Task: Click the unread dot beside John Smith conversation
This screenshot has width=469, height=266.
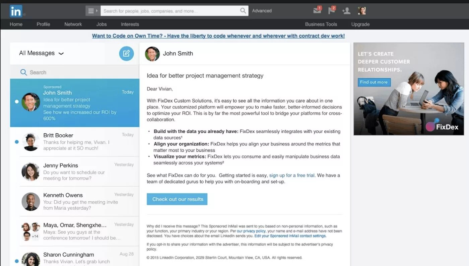Action: coord(17,102)
